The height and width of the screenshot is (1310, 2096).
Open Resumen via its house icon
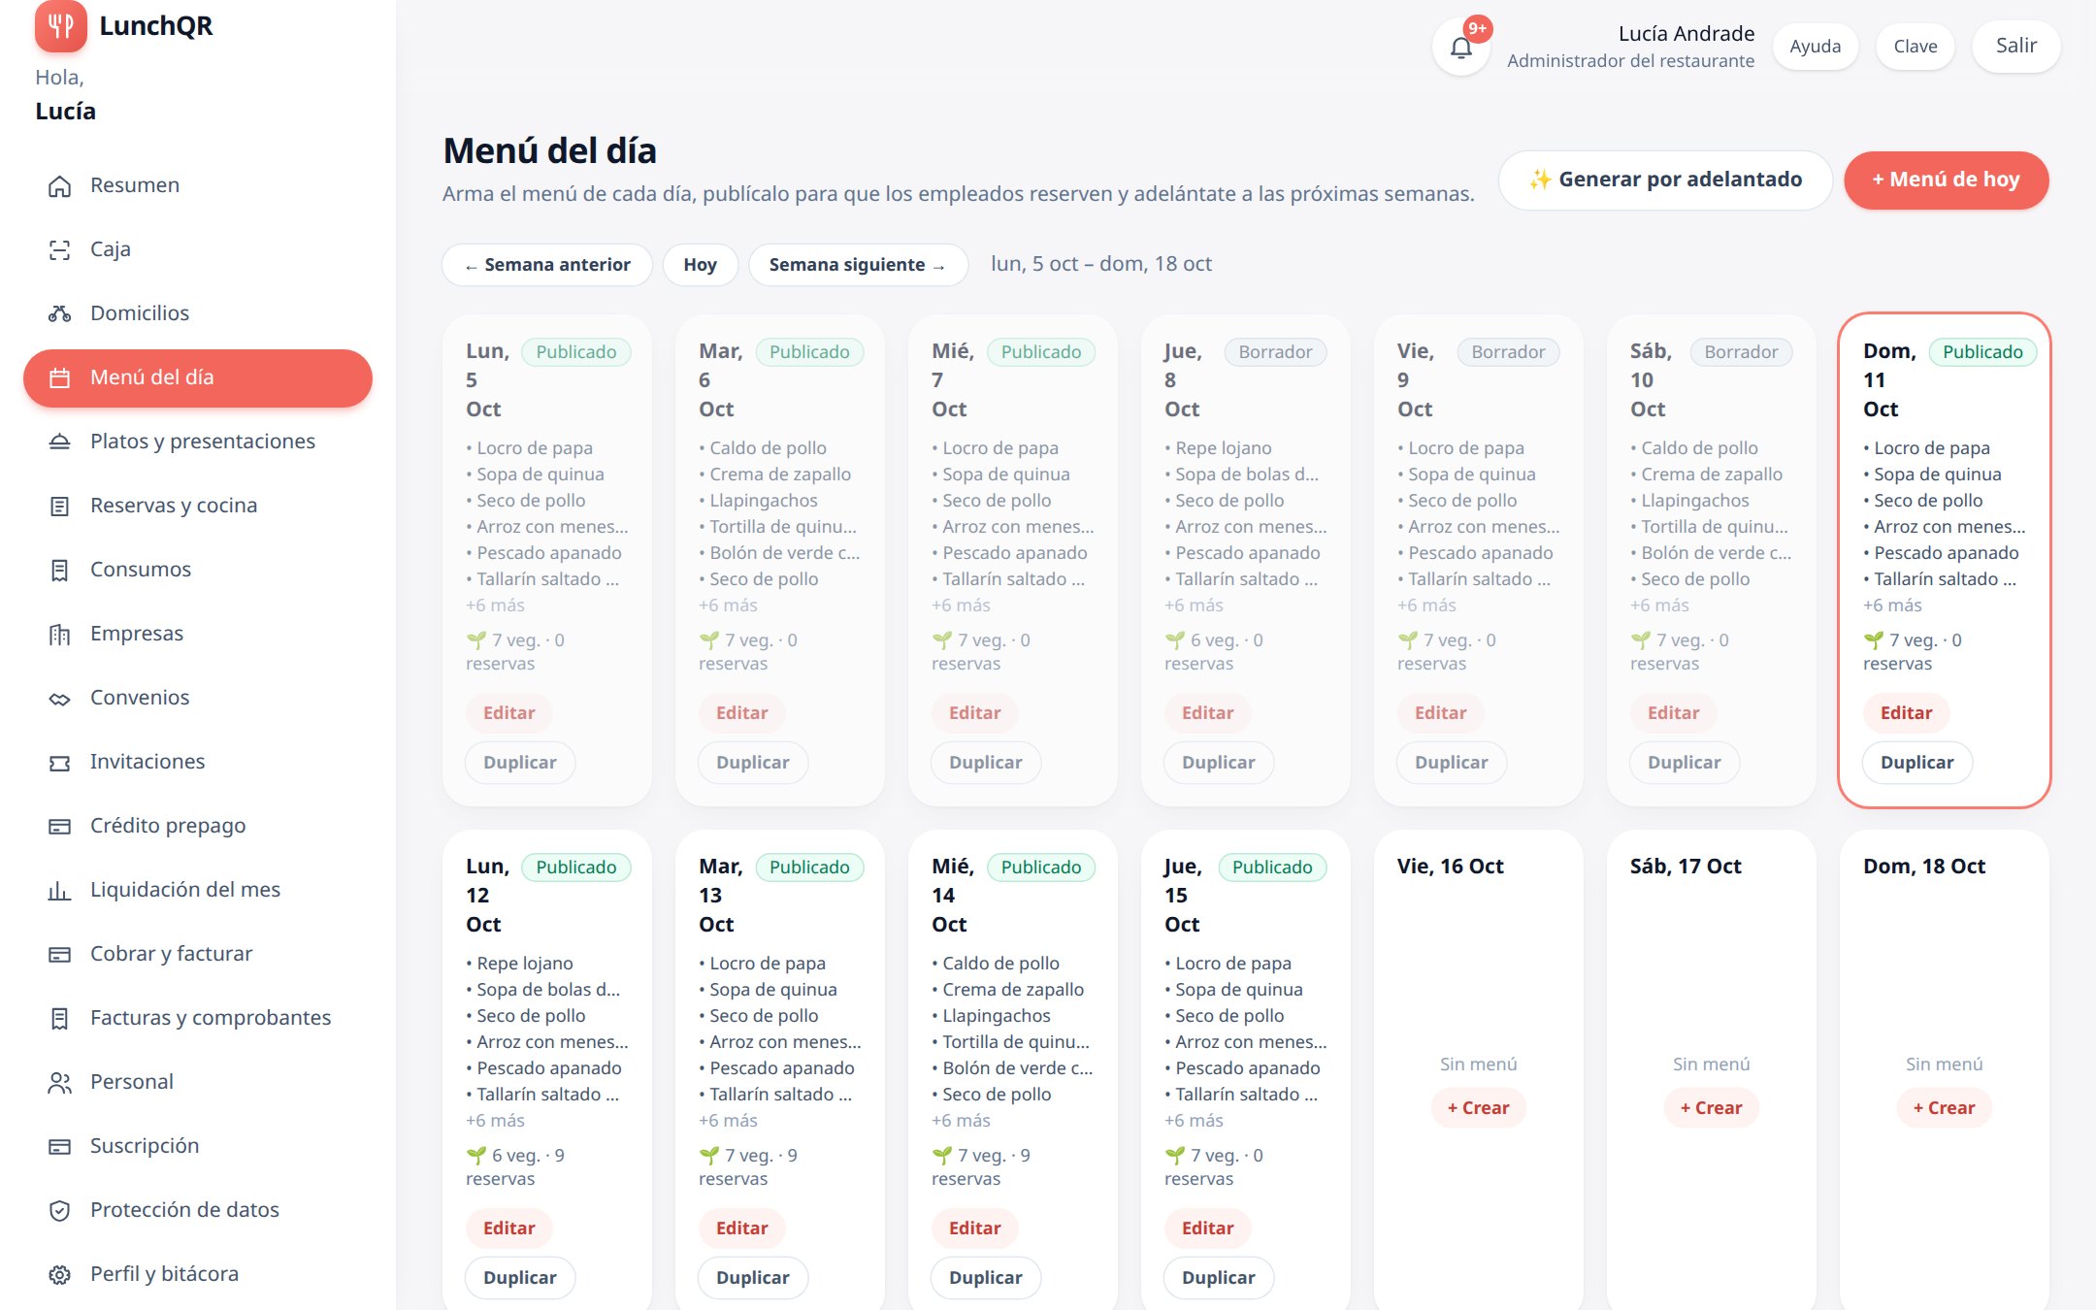point(60,185)
